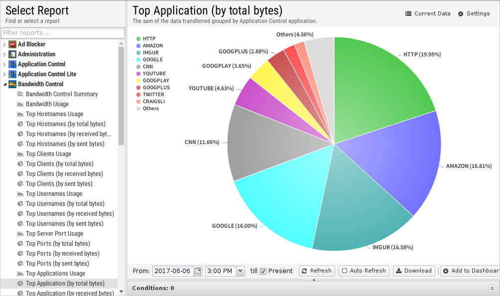Open Top Usernames (by total bytes) report
The height and width of the screenshot is (296, 500).
pos(65,203)
